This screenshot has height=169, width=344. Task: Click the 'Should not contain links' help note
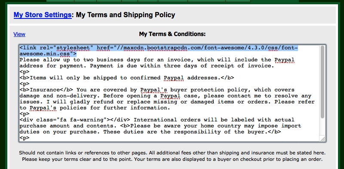click(172, 156)
